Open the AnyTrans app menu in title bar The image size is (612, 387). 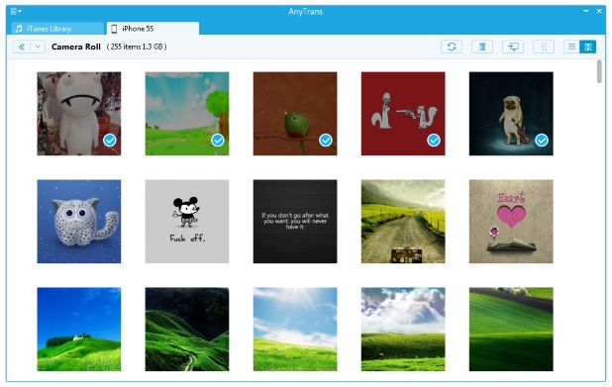point(16,11)
